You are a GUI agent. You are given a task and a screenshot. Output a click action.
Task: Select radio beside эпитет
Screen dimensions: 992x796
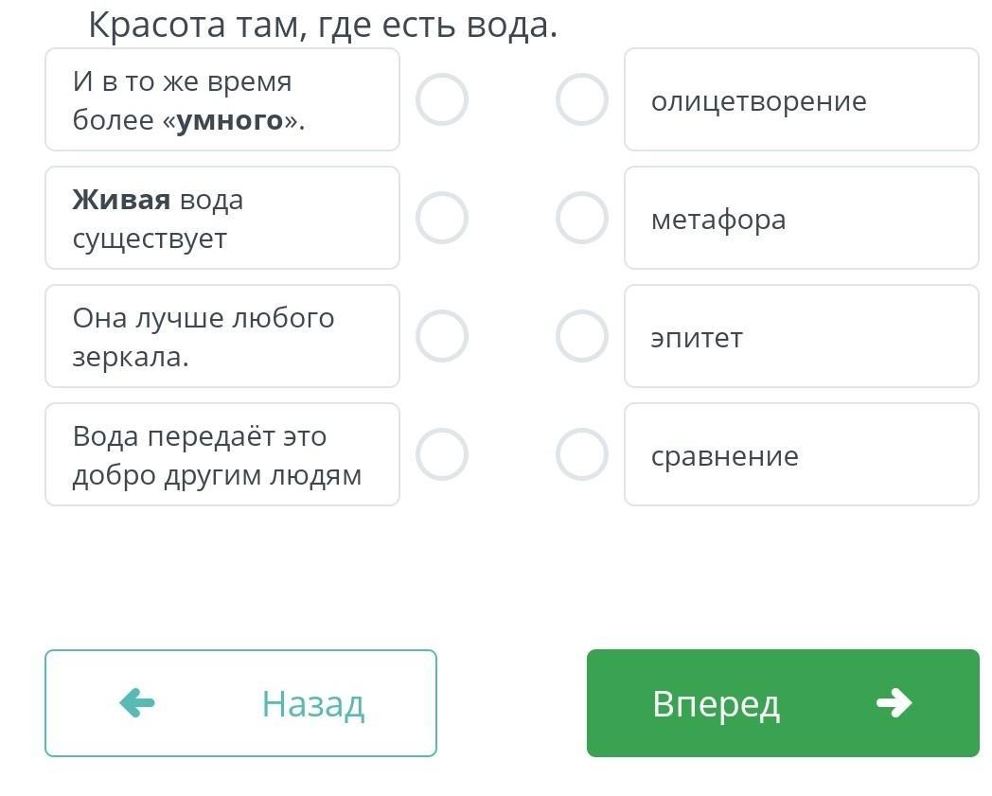click(x=581, y=336)
